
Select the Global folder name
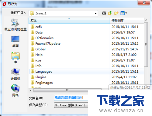point(40,49)
